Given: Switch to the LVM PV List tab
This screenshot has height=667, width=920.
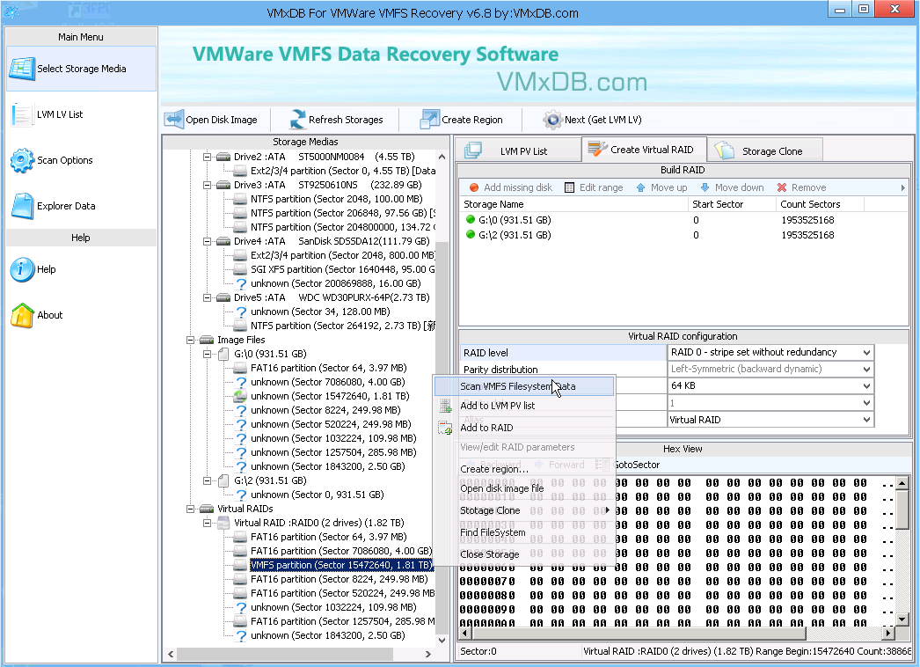Looking at the screenshot, I should (x=518, y=150).
